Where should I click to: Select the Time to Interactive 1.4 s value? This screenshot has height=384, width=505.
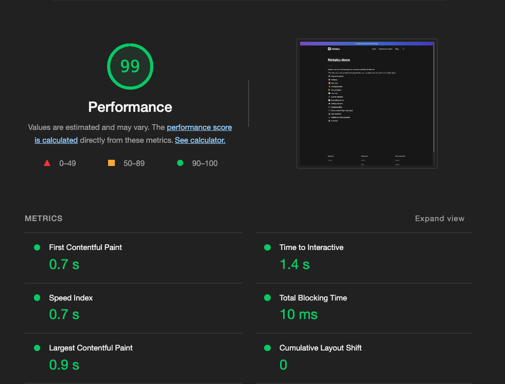(294, 264)
